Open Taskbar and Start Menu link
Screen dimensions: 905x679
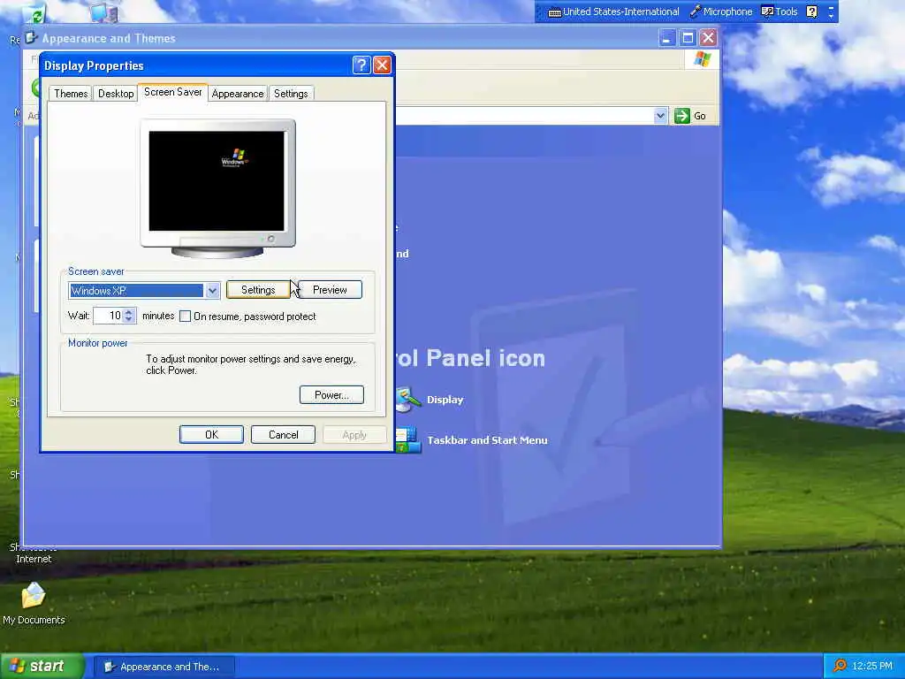click(487, 440)
